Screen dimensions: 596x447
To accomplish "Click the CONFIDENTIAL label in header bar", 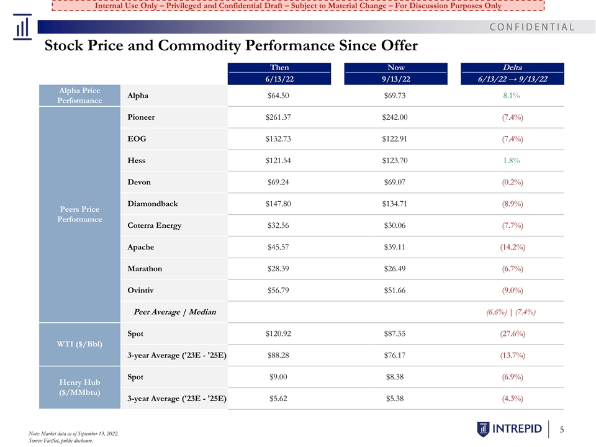I will (x=532, y=27).
